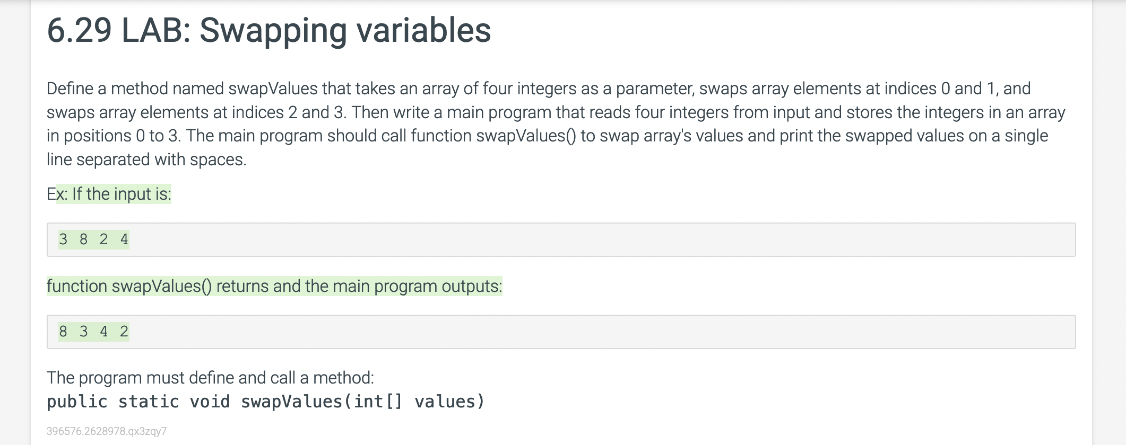Click the number '2' in the output example
1126x445 pixels.
click(124, 332)
